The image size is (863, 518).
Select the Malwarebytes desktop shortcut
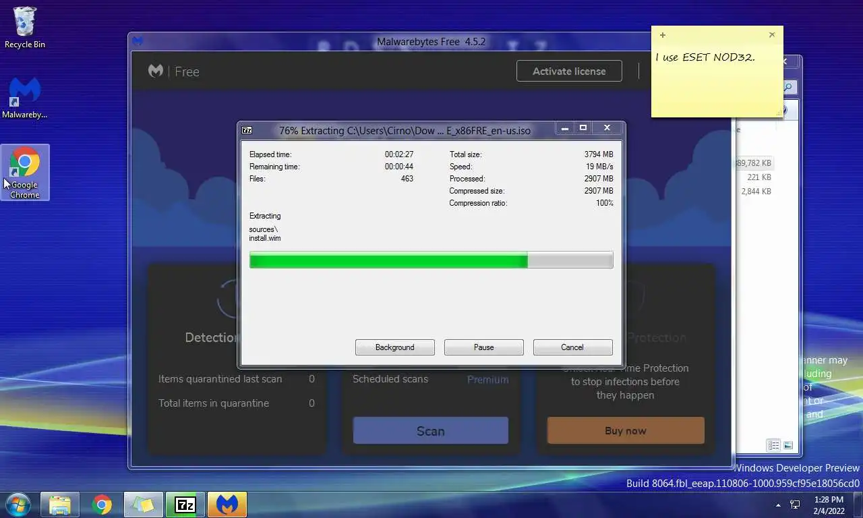pyautogui.click(x=25, y=98)
